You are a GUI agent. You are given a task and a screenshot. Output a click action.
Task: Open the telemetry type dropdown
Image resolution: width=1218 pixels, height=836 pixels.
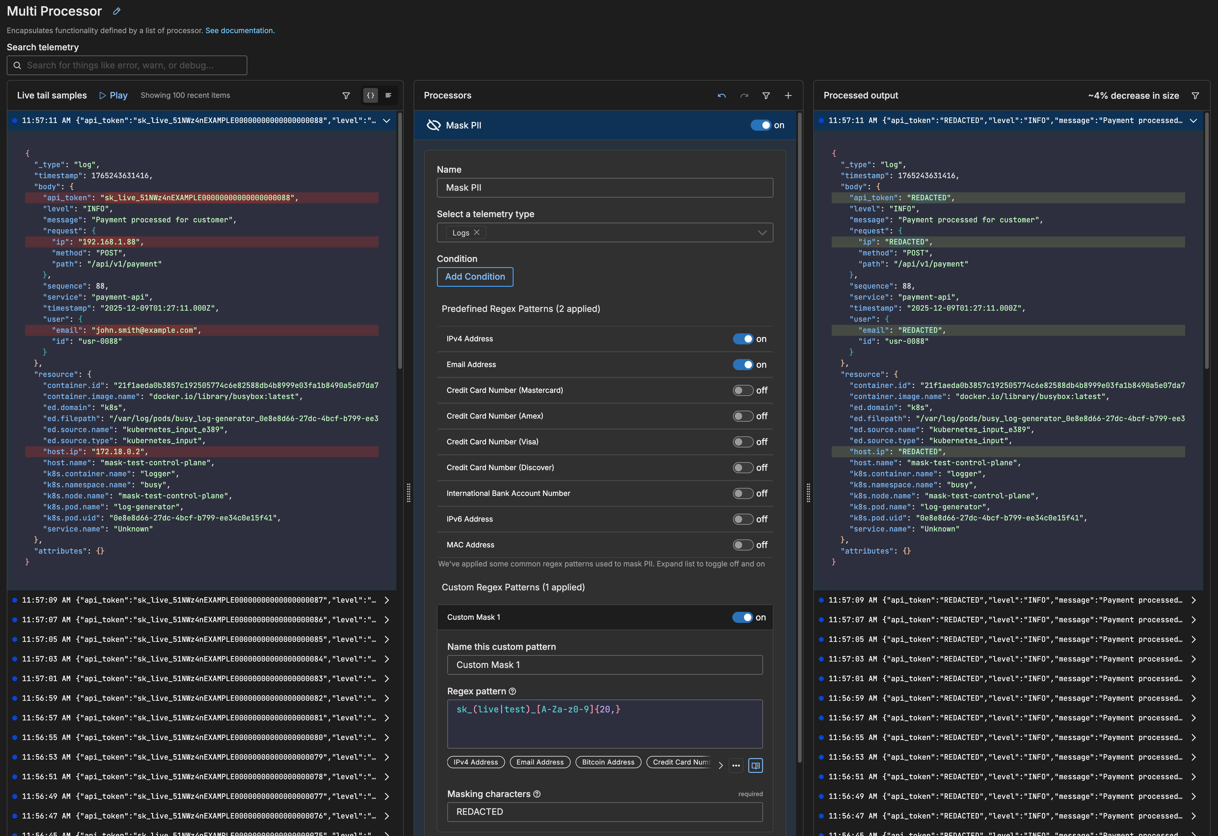[x=762, y=232]
